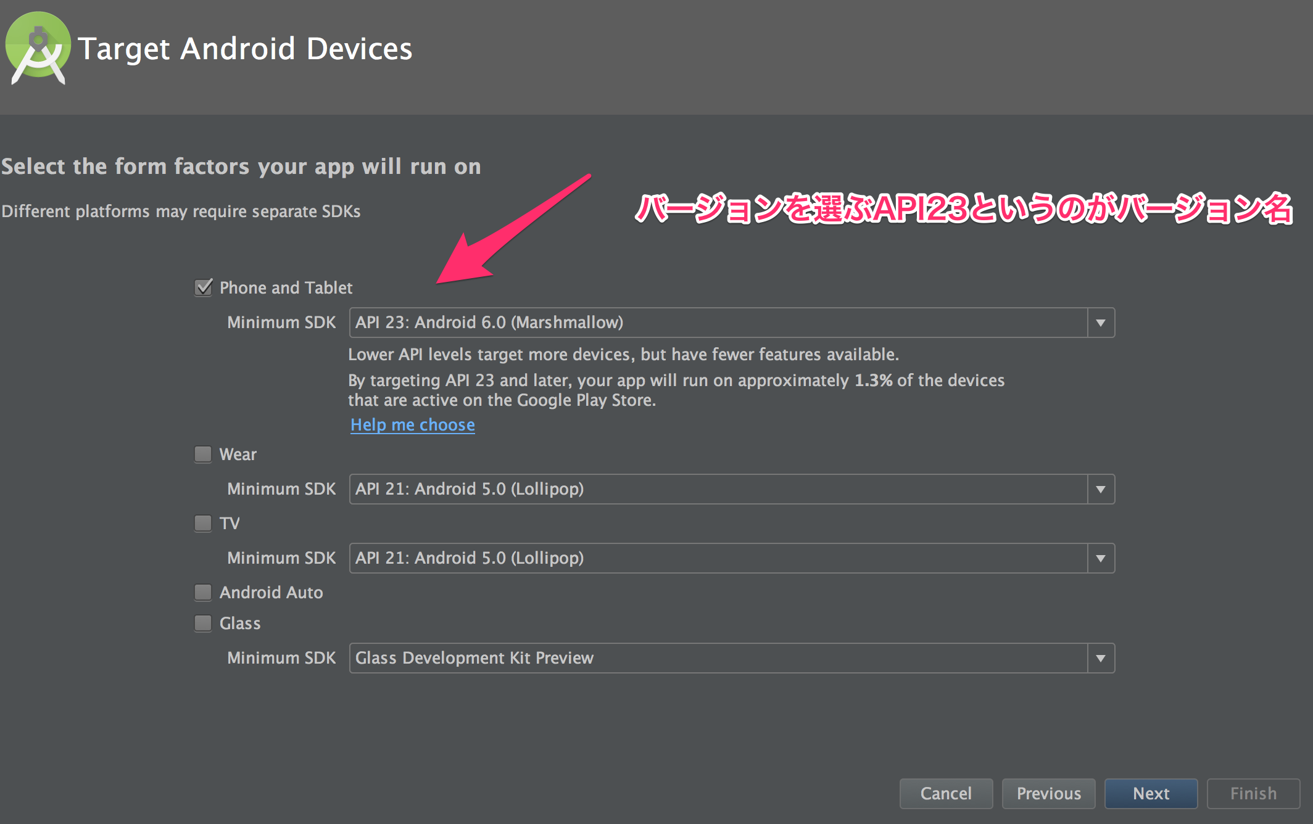Click the disabled Finish button
This screenshot has width=1313, height=824.
(x=1254, y=793)
